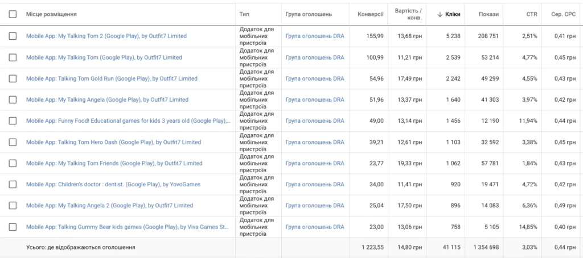583x258 pixels.
Task: Click clicks value 920
Action: pos(455,185)
